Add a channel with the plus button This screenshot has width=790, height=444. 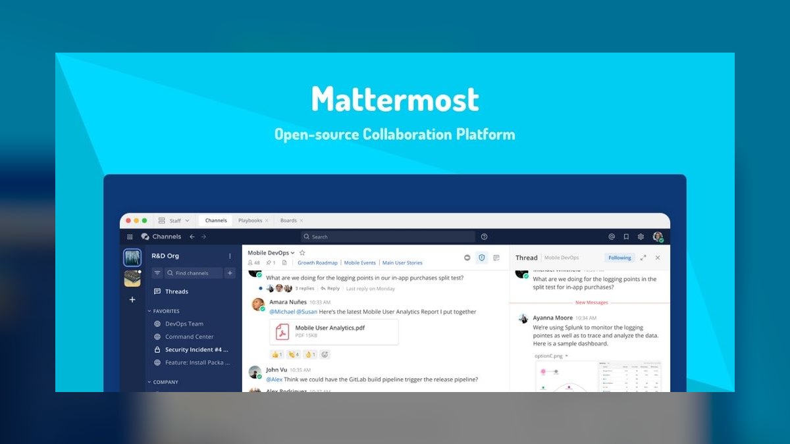pyautogui.click(x=230, y=273)
